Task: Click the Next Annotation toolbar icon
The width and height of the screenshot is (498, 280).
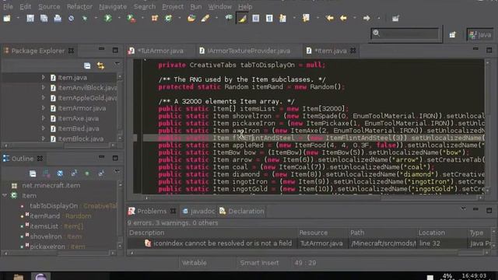Action: tap(282, 18)
